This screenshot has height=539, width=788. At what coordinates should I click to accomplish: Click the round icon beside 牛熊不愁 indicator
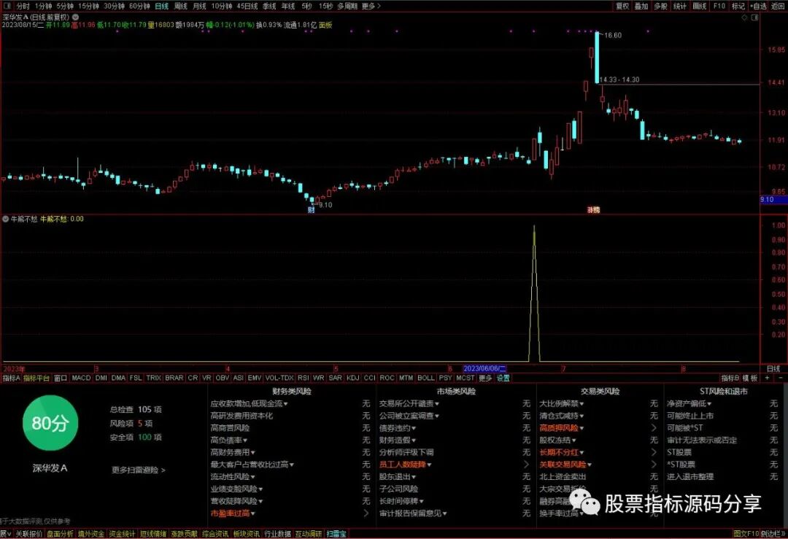pyautogui.click(x=6, y=219)
